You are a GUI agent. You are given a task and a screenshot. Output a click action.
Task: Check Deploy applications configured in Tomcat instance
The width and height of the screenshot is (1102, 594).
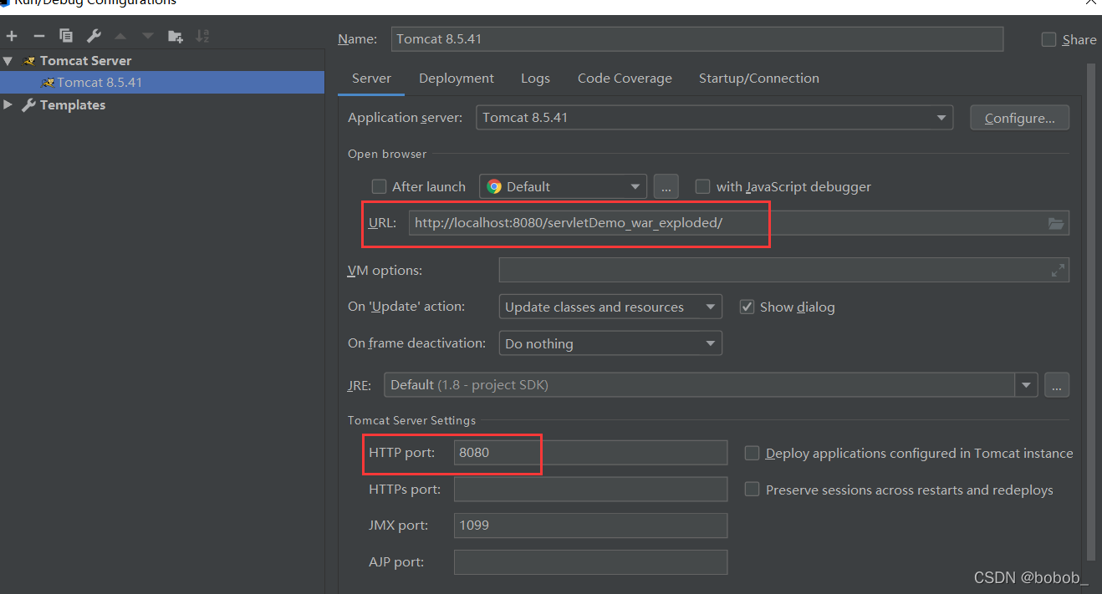[x=752, y=453]
